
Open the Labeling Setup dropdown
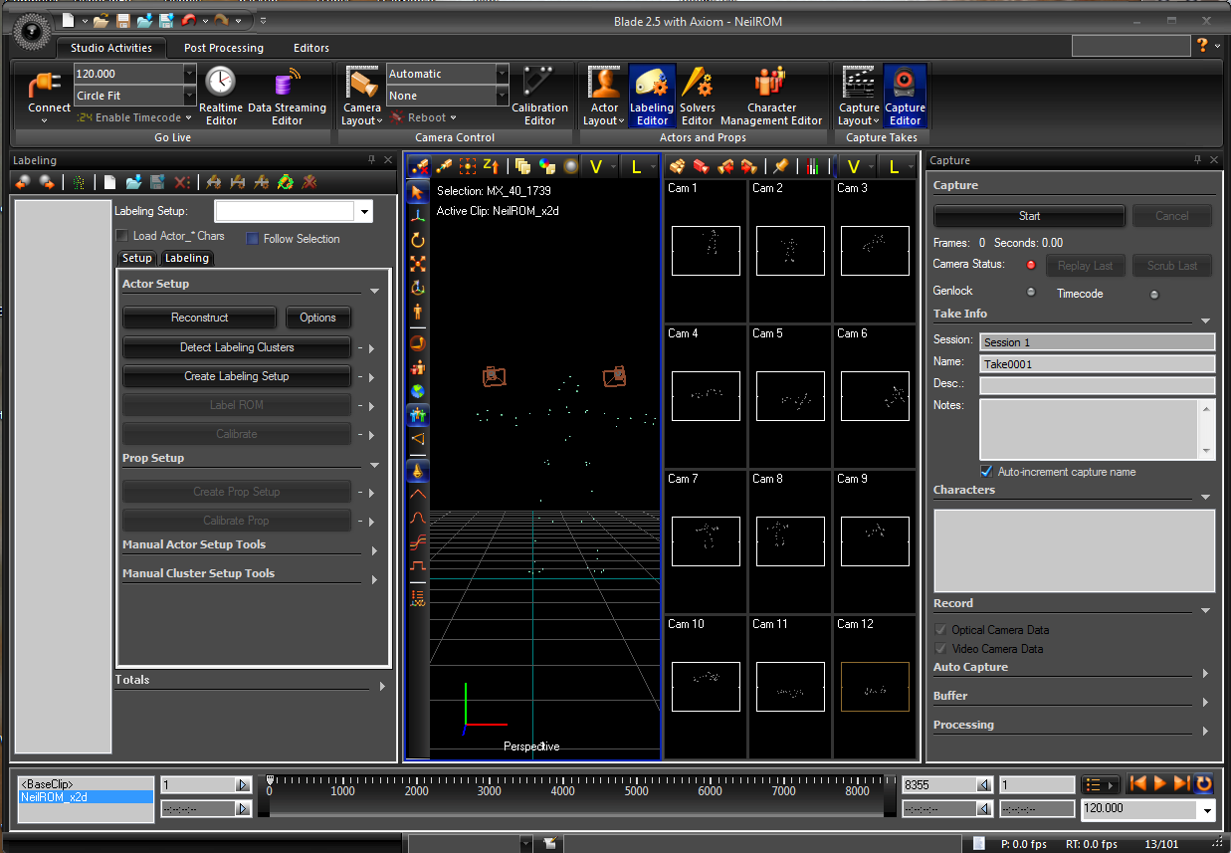point(365,211)
